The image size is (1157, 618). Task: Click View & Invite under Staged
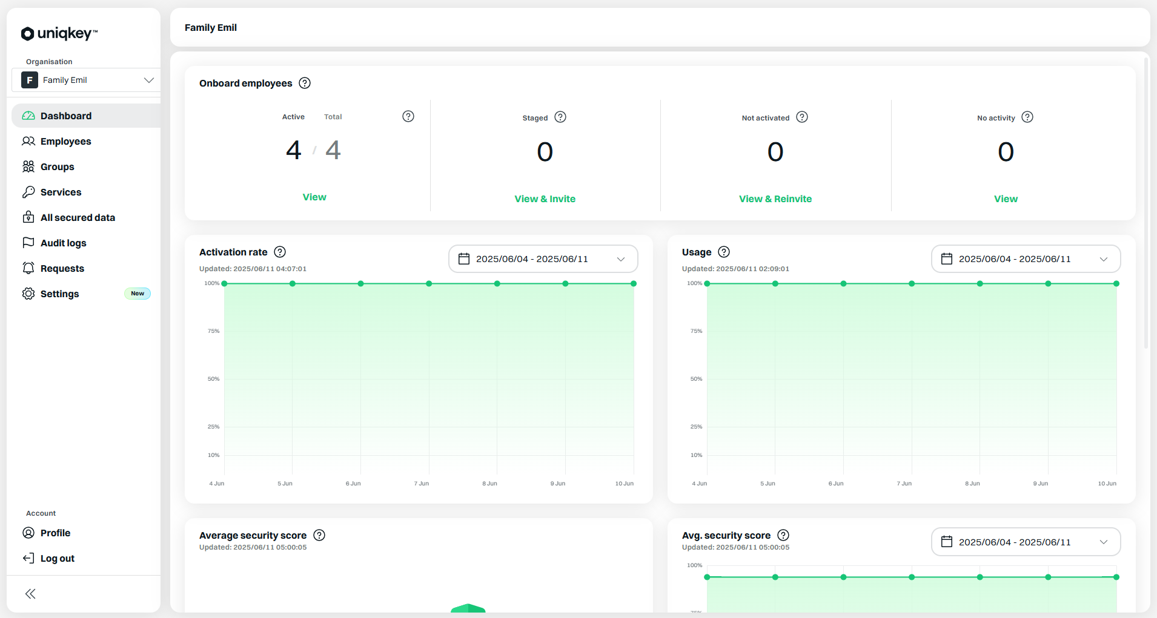tap(545, 199)
